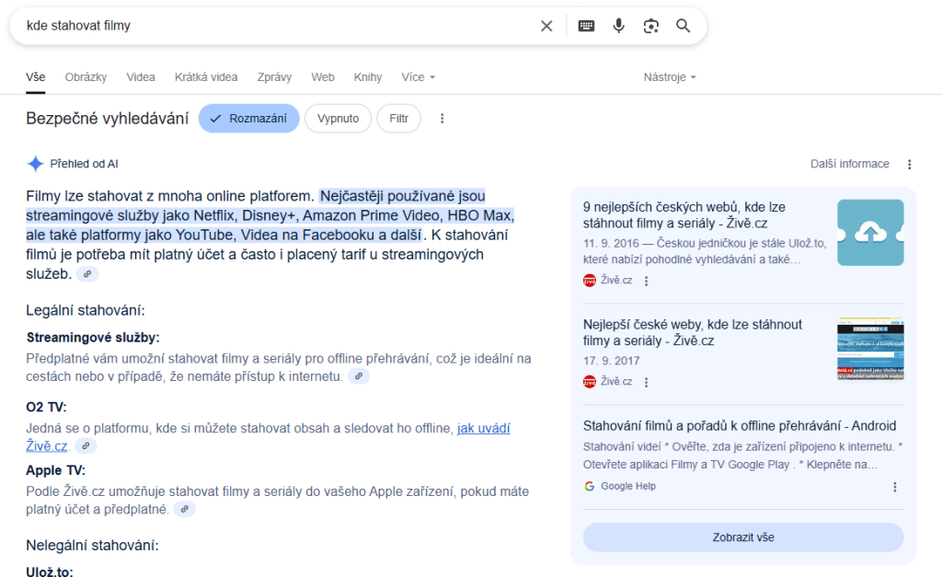The height and width of the screenshot is (577, 942).
Task: Click the AI overview sparkle icon
Action: [x=36, y=164]
